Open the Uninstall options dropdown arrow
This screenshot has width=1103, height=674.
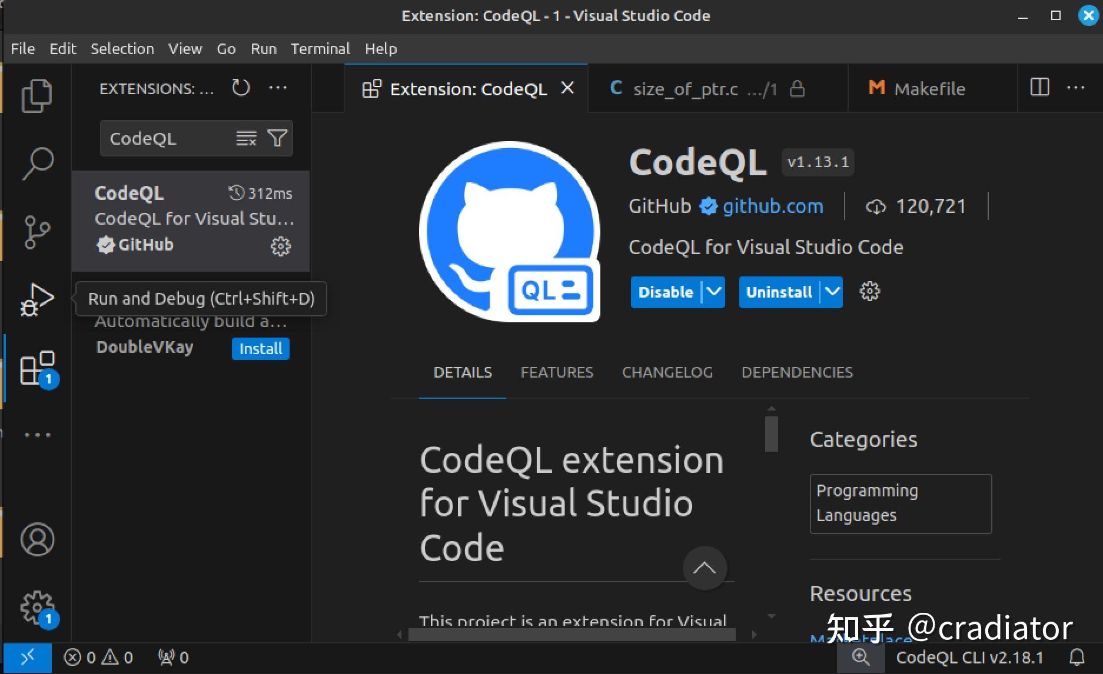pos(832,292)
